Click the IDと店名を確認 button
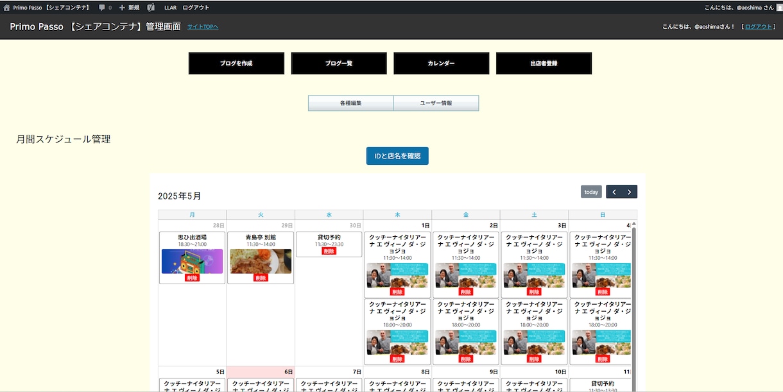This screenshot has height=392, width=783. point(397,156)
